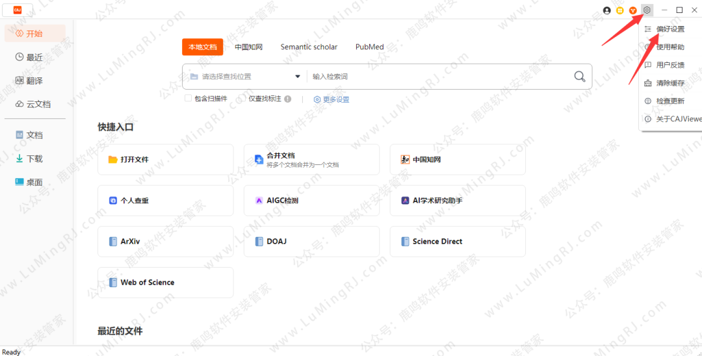This screenshot has height=356, width=702.
Task: Switch to the PubMed tab
Action: pyautogui.click(x=369, y=47)
